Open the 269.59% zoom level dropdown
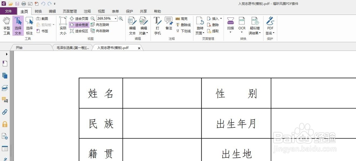Image resolution: width=356 pixels, height=161 pixels. click(x=116, y=18)
